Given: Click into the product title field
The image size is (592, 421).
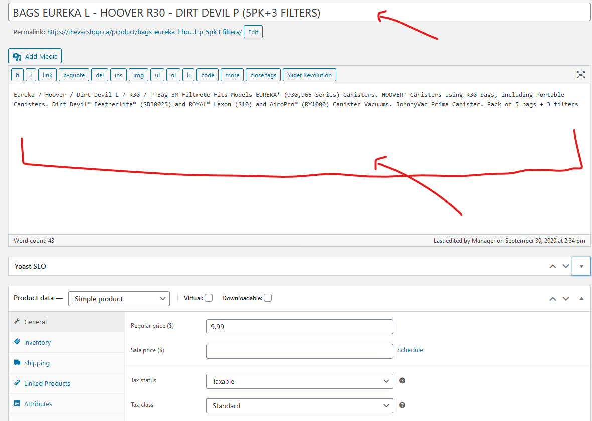Looking at the screenshot, I should pos(299,13).
